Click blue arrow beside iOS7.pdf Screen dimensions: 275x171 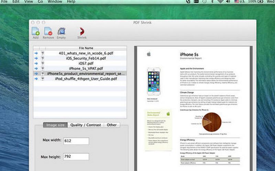(36, 63)
